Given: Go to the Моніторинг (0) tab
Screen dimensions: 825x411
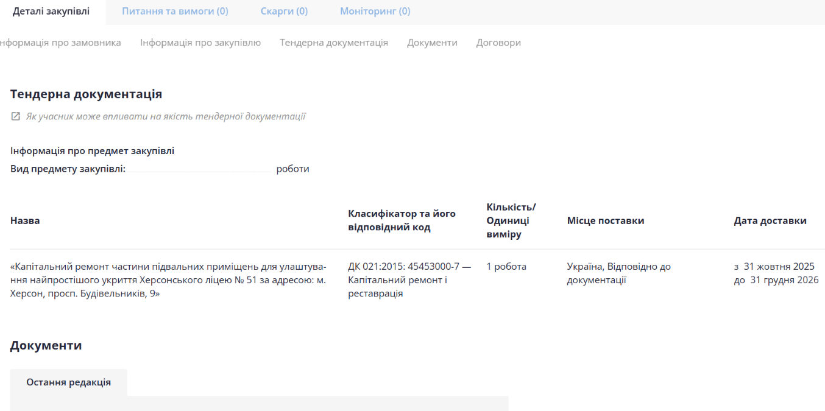Looking at the screenshot, I should (x=375, y=12).
